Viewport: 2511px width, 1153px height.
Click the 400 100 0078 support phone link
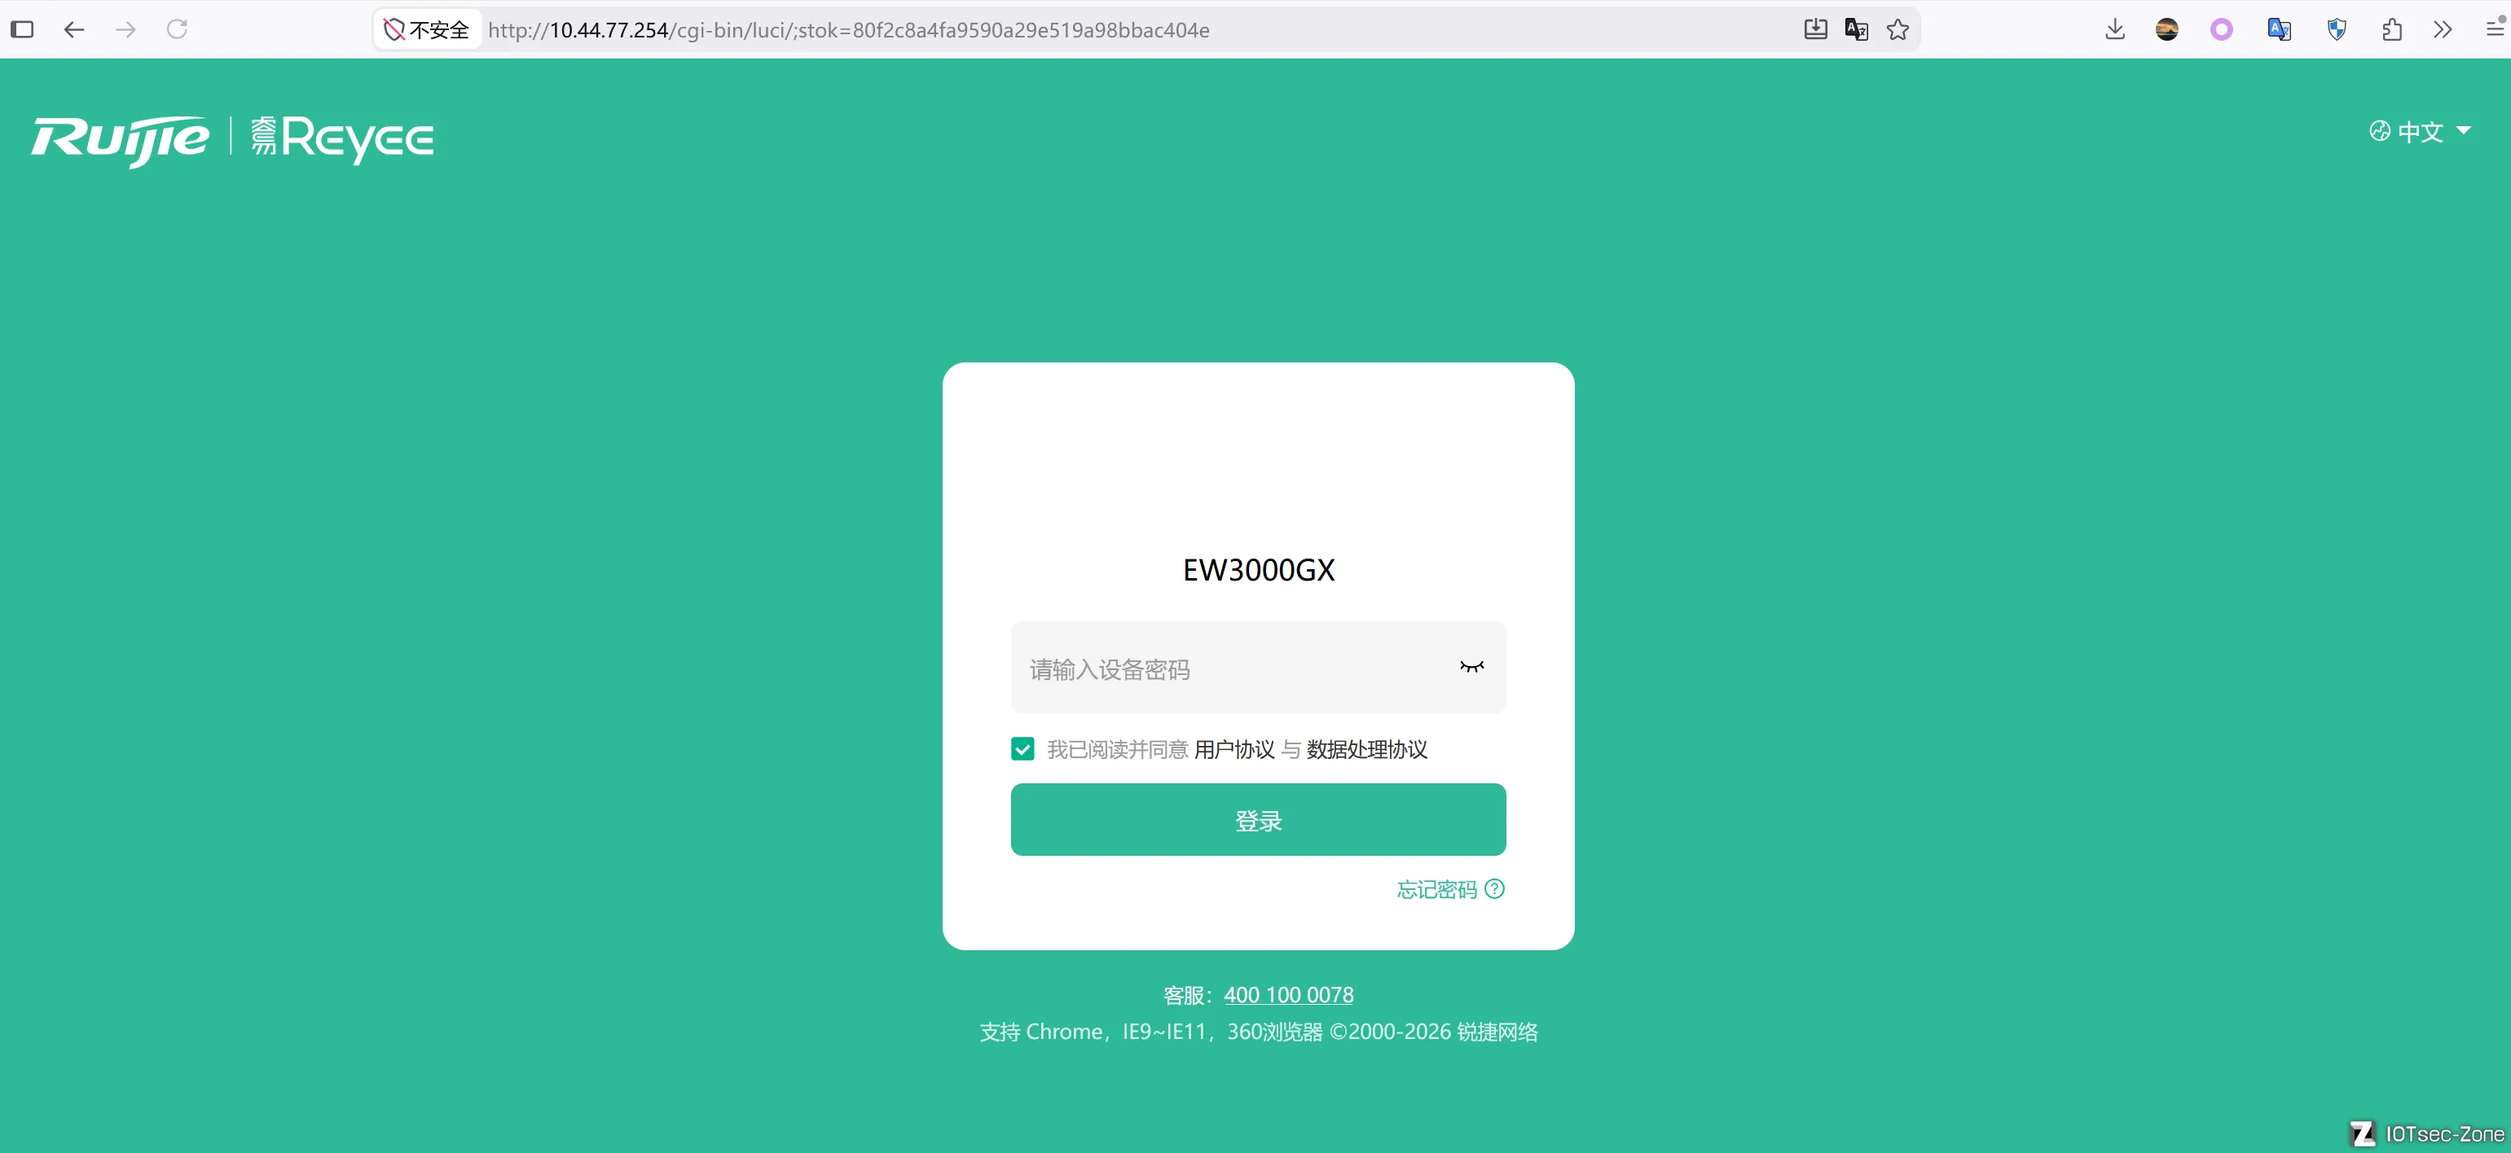coord(1289,995)
